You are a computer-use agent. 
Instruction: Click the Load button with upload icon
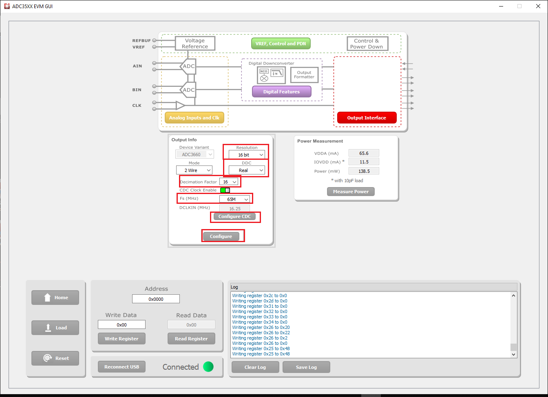(55, 328)
